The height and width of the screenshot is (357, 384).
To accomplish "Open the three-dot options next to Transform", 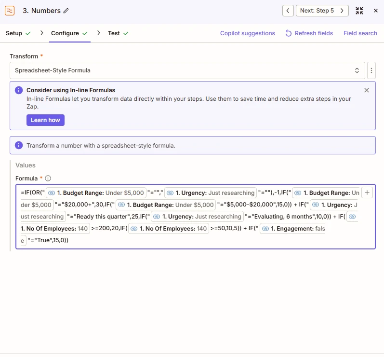I will 371,70.
